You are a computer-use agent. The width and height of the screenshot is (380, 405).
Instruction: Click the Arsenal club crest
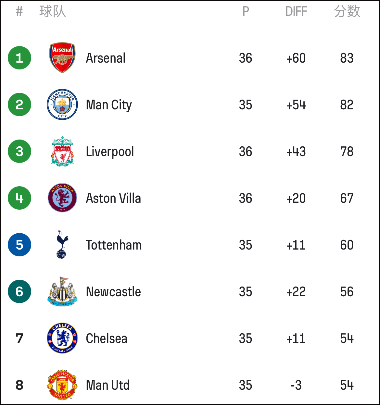click(x=62, y=58)
